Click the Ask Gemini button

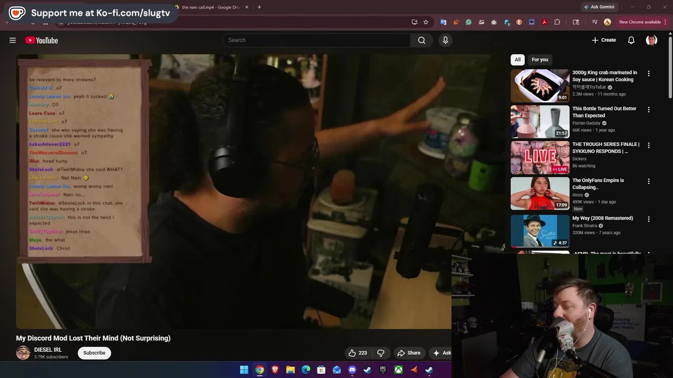(x=598, y=7)
